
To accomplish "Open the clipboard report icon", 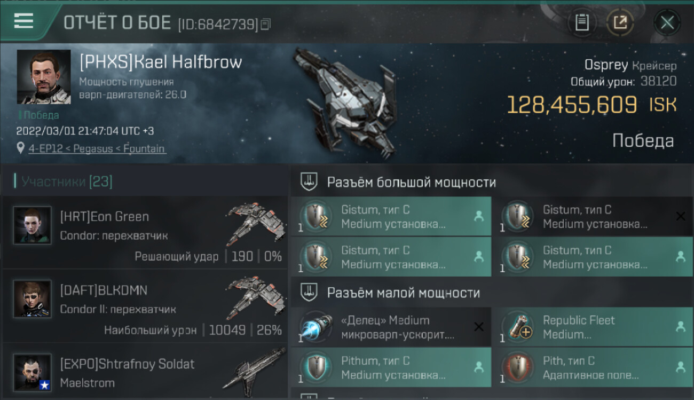I will [x=582, y=23].
